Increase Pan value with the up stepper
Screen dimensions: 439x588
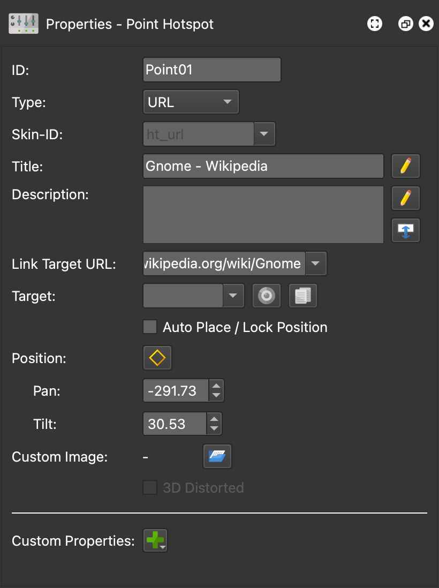(x=216, y=387)
